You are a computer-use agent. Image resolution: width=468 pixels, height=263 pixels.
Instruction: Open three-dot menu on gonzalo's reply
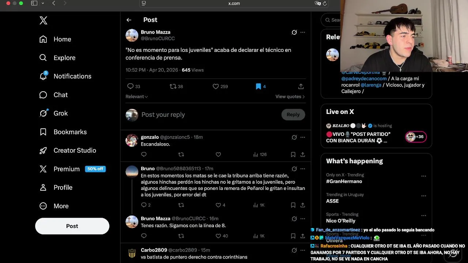pyautogui.click(x=303, y=137)
